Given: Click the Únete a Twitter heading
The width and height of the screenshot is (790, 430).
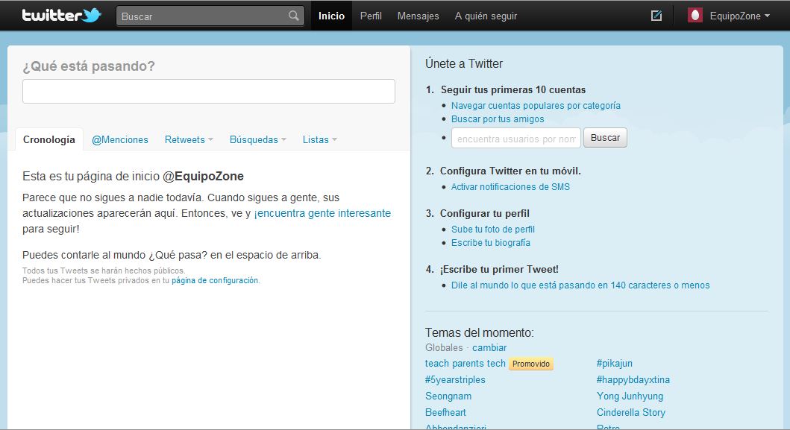Looking at the screenshot, I should click(x=464, y=63).
